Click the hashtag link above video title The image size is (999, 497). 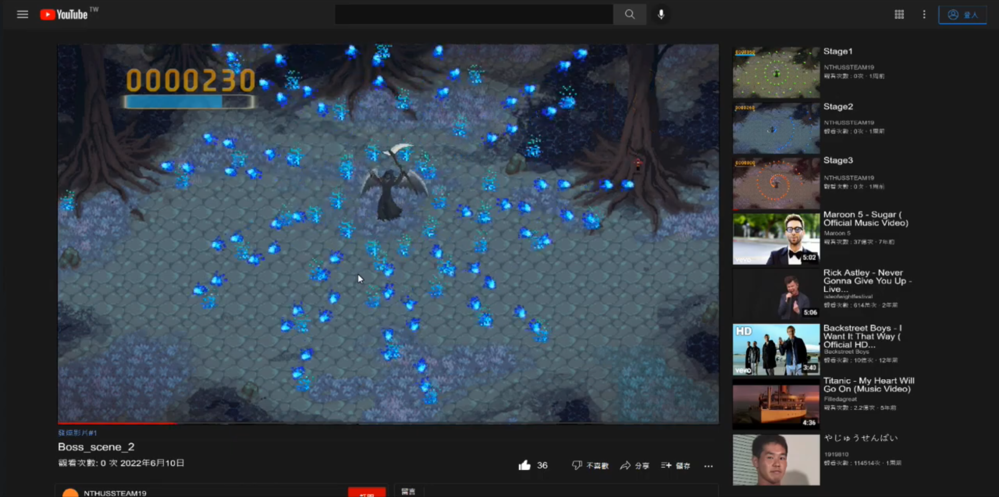[x=78, y=432]
